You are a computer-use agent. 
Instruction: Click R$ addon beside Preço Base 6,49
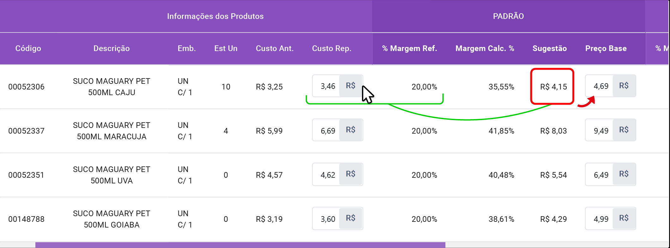pos(624,174)
